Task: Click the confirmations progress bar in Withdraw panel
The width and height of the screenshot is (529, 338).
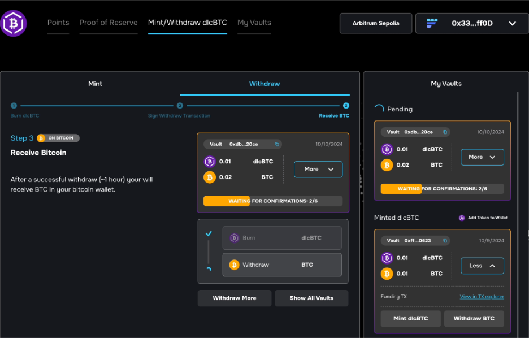Action: 273,201
